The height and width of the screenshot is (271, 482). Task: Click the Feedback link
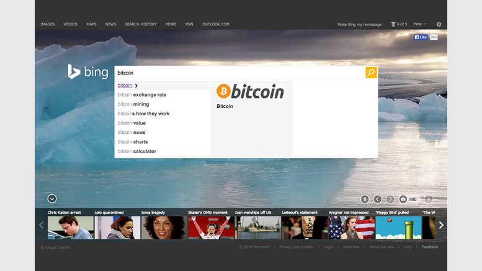pyautogui.click(x=430, y=247)
